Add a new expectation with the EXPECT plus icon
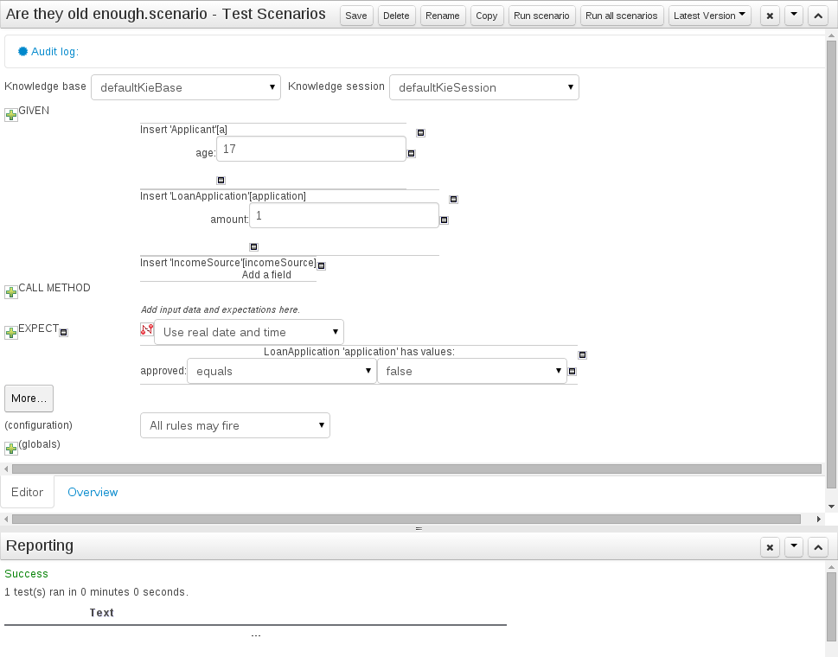This screenshot has width=838, height=657. (x=11, y=333)
